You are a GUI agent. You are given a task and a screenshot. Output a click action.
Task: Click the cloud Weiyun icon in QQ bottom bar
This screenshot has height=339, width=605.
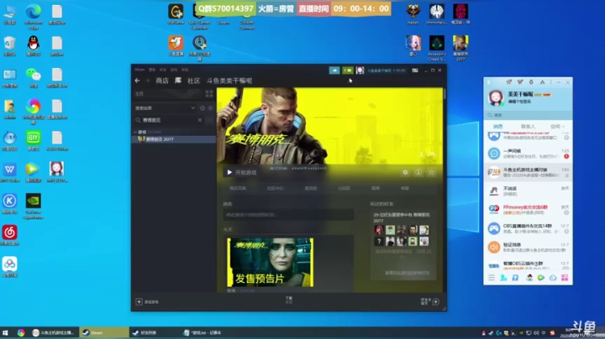tap(553, 278)
